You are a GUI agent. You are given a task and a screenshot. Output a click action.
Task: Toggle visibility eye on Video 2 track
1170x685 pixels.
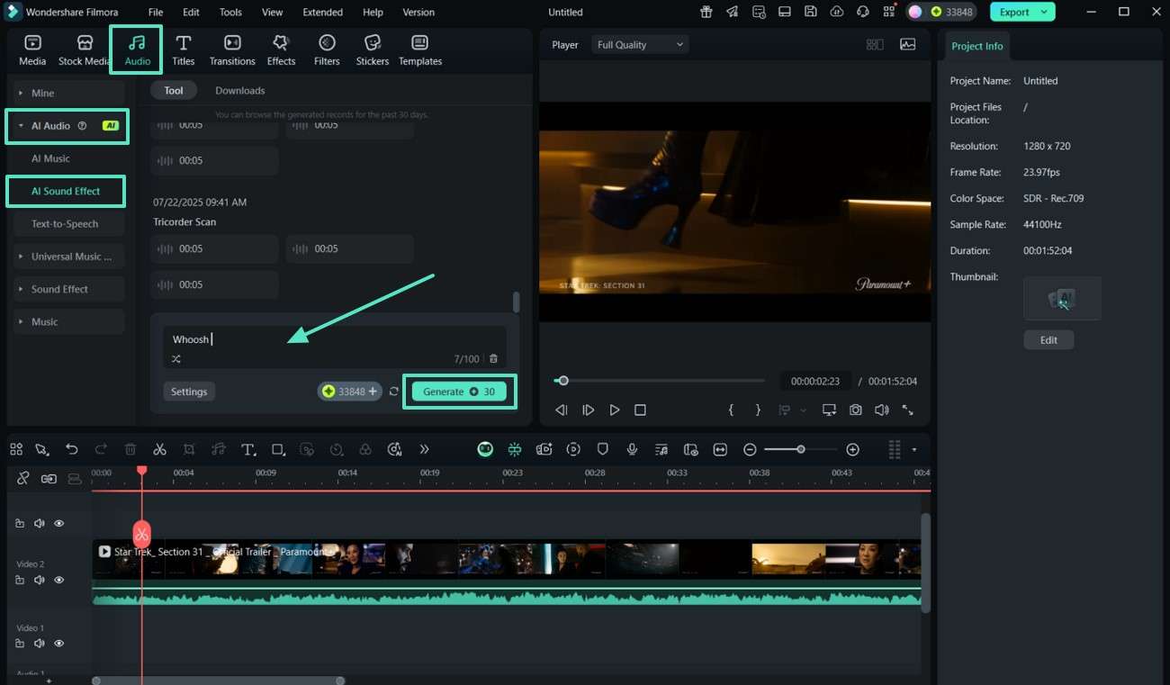click(x=59, y=581)
